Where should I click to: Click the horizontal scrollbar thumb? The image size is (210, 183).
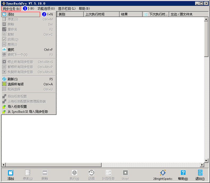[54, 165]
